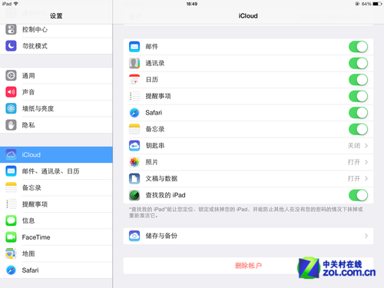The image size is (384, 288).
Task: Tap the Find My iPad radar icon
Action: (134, 195)
